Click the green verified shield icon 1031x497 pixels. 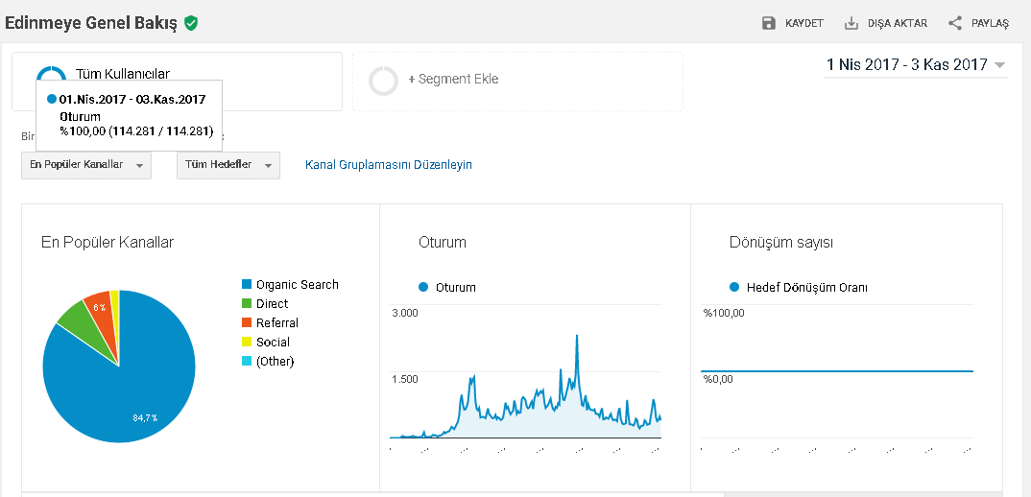coord(191,23)
